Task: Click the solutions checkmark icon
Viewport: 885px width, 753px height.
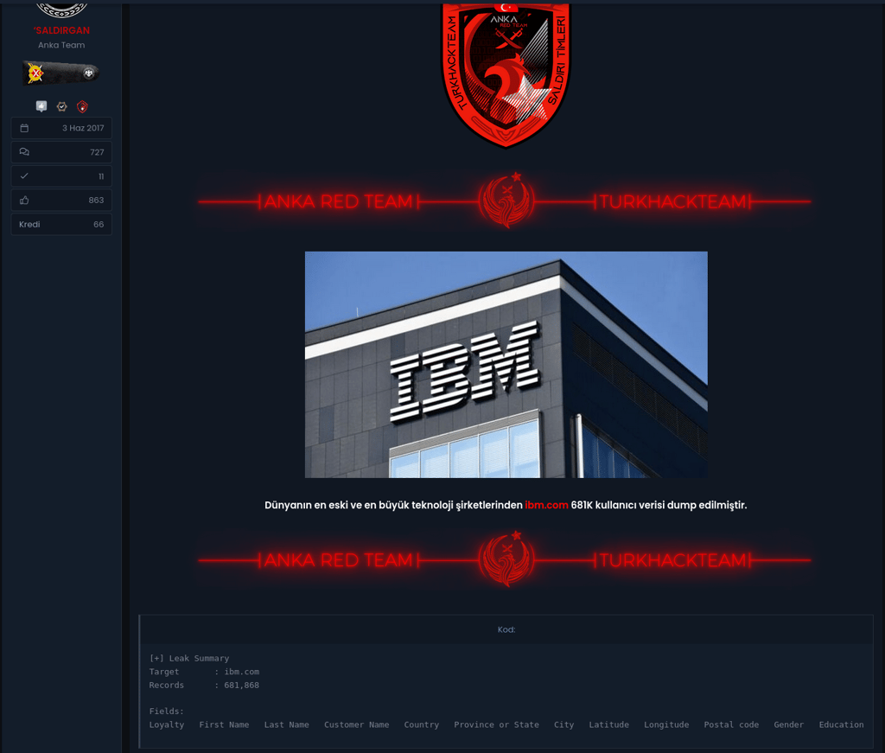Action: click(x=24, y=176)
